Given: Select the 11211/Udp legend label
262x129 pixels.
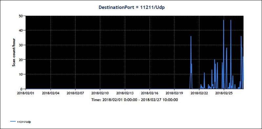Looking at the screenshot, I should coord(24,122).
